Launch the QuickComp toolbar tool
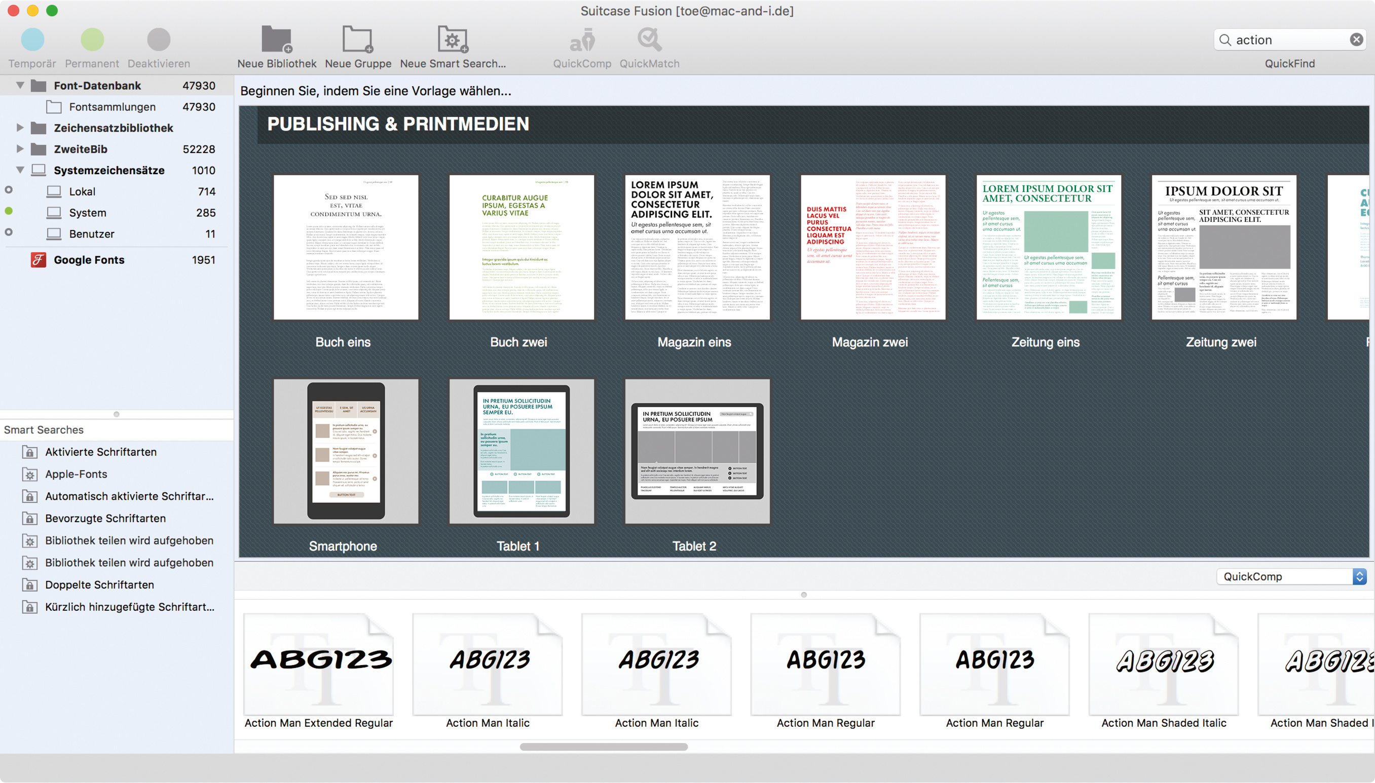 (x=582, y=40)
